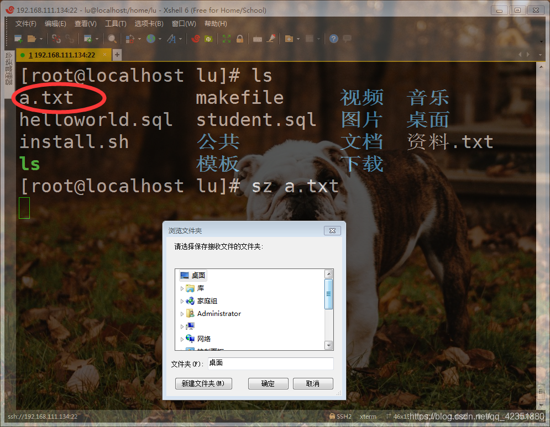Click the Font icon
This screenshot has width=550, height=427.
pyautogui.click(x=171, y=39)
